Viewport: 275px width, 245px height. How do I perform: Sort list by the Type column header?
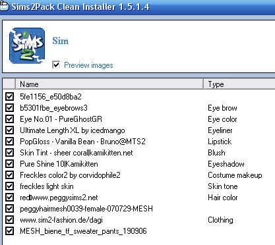click(239, 84)
